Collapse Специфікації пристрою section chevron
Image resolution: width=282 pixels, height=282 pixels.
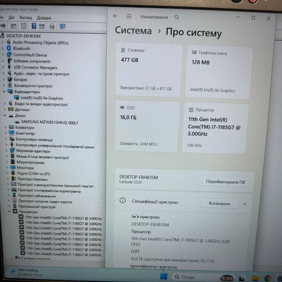click(x=244, y=204)
